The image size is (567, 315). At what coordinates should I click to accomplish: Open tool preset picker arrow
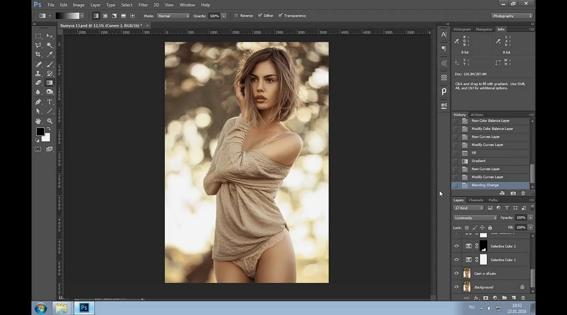point(50,16)
